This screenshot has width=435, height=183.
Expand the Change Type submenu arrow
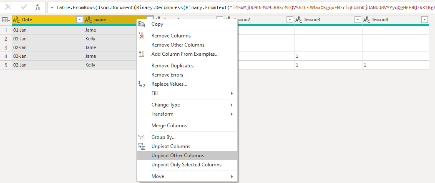coord(231,105)
